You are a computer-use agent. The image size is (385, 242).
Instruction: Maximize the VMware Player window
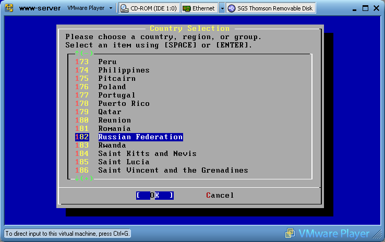point(365,8)
